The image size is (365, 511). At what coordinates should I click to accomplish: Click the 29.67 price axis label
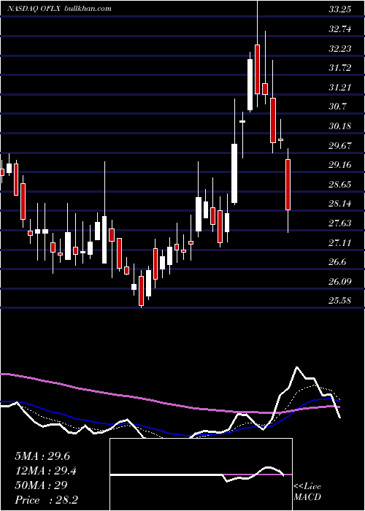[x=340, y=146]
